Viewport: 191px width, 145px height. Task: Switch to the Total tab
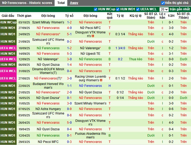pos(61,3)
